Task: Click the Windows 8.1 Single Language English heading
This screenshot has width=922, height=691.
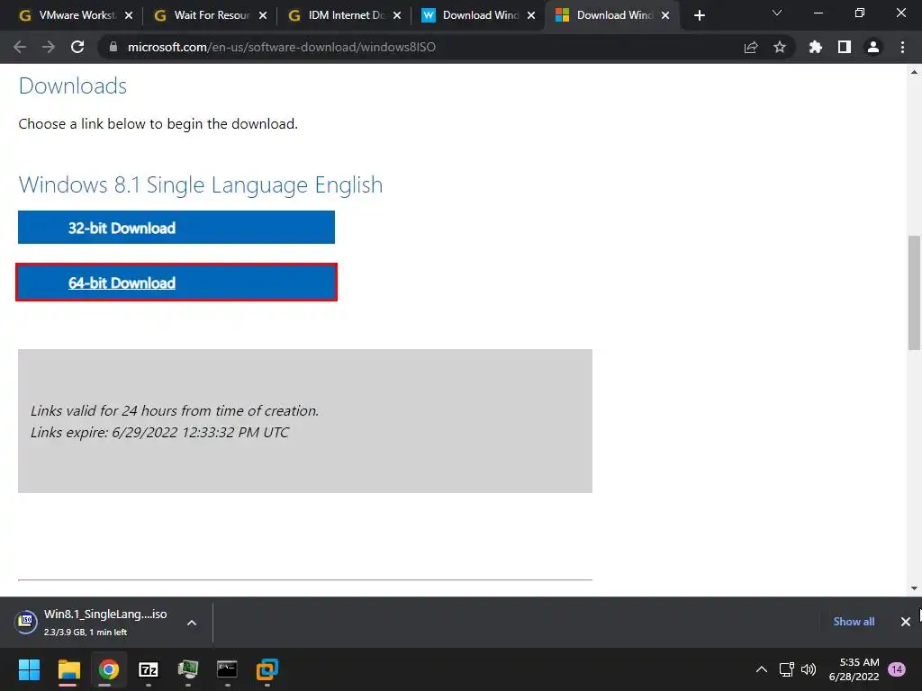Action: pos(201,184)
